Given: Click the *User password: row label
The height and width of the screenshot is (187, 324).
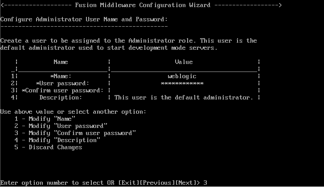Looking at the screenshot, I should pos(62,84).
